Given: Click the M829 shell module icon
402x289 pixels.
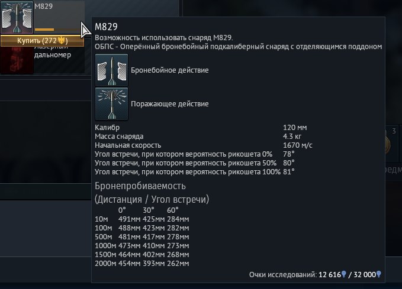Looking at the screenshot, I should tap(16, 18).
